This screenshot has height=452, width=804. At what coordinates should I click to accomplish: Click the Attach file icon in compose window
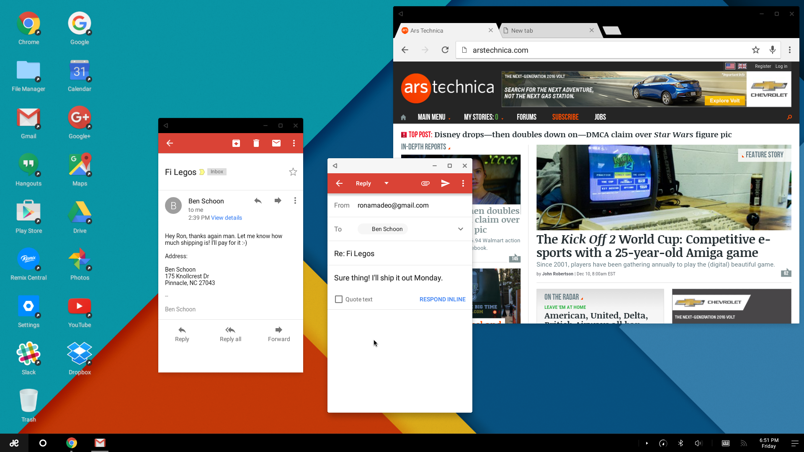(425, 183)
